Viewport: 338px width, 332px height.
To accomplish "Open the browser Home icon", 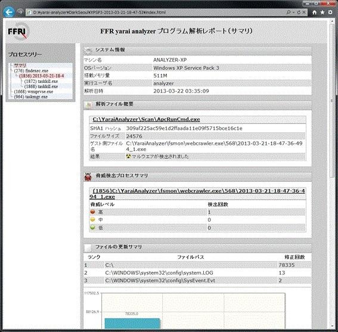I will pos(315,13).
